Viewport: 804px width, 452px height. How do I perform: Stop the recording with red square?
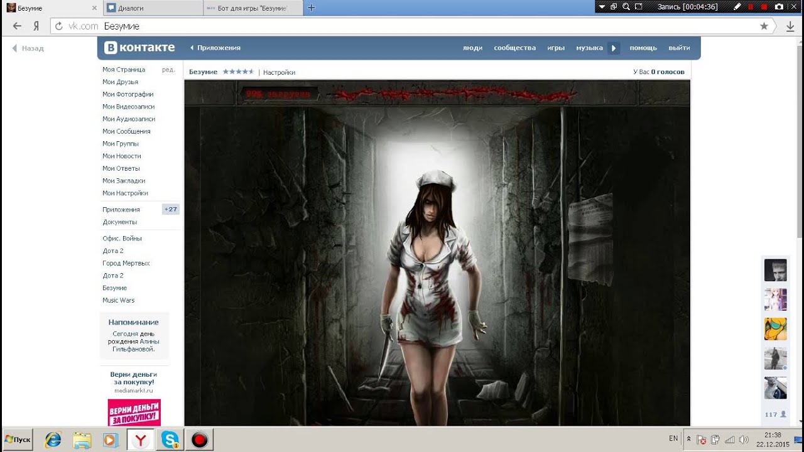point(764,6)
